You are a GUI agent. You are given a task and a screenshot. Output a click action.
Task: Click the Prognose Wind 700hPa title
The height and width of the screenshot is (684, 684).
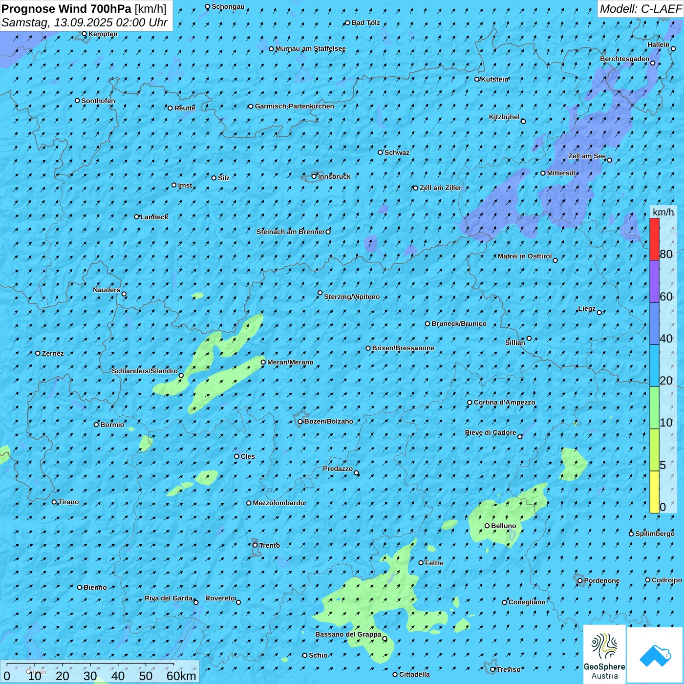tap(84, 9)
